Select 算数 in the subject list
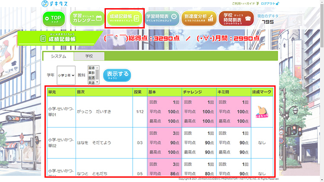The image size is (324, 182). (92, 73)
